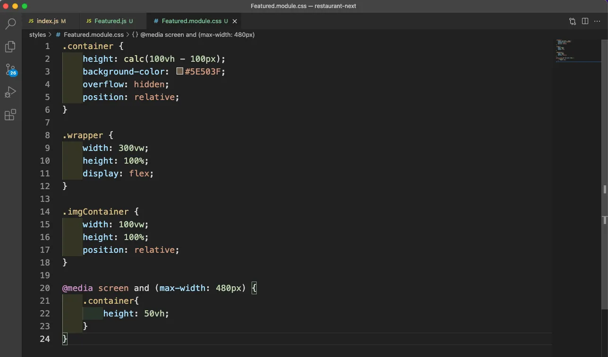Click the @media keyword on line 20
Screen dimensions: 608x357
tap(77, 288)
